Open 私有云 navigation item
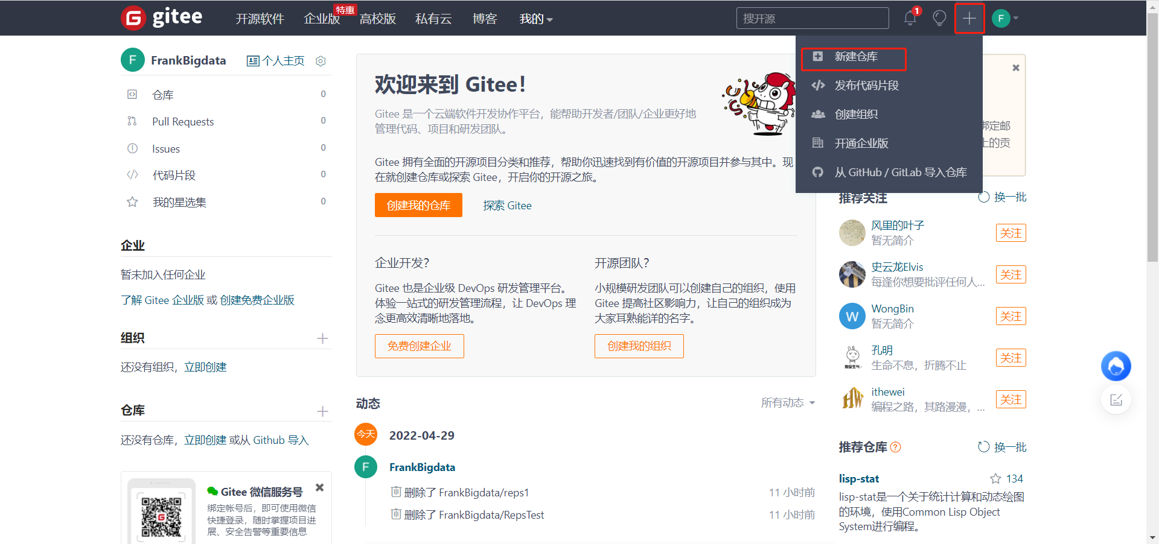 (433, 19)
